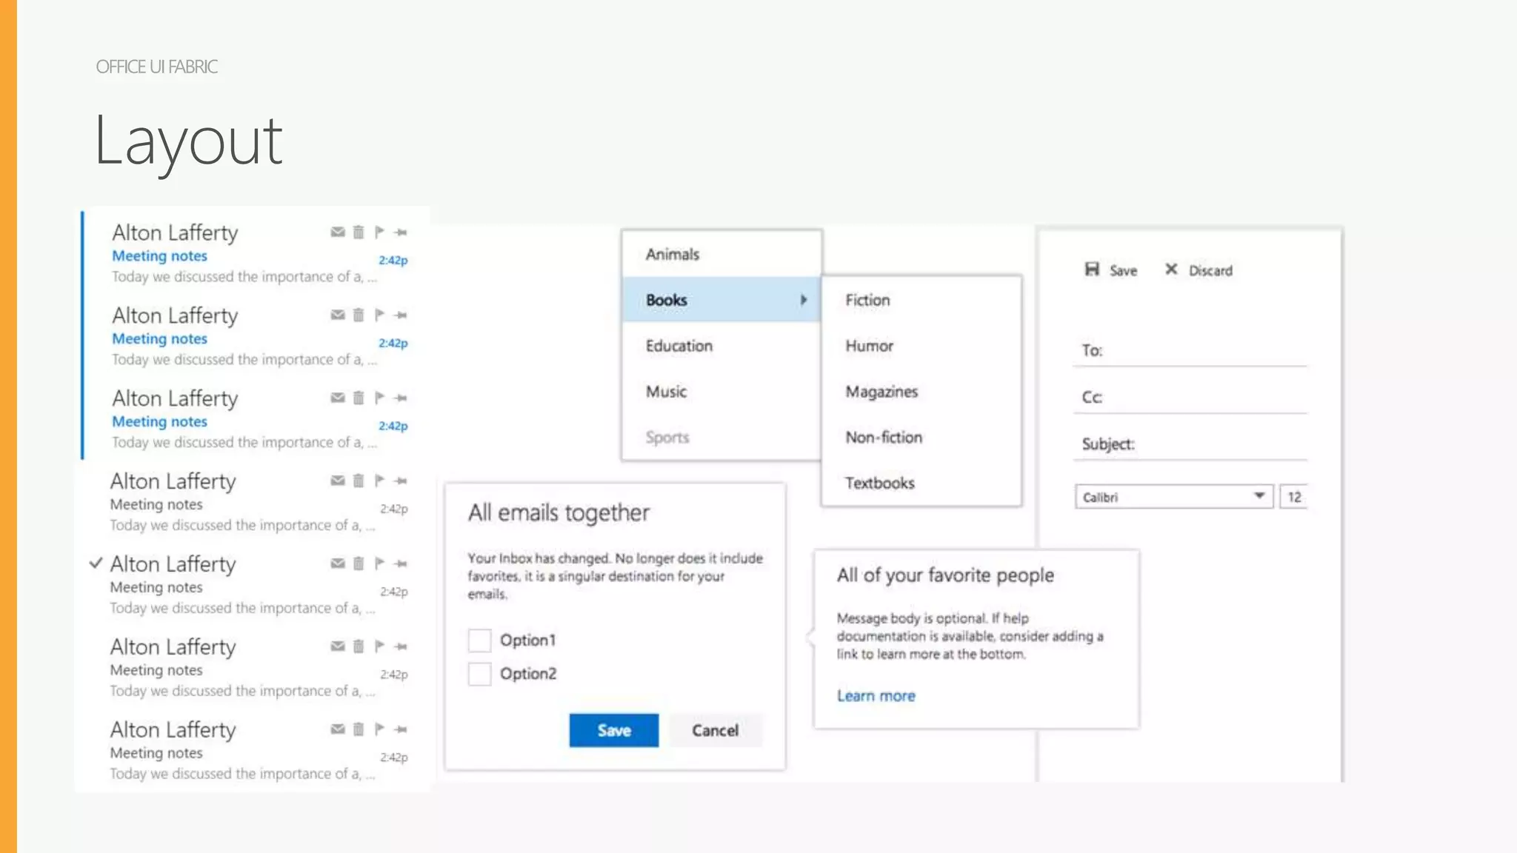The height and width of the screenshot is (853, 1517).
Task: Select the Books menu item
Action: 721,300
